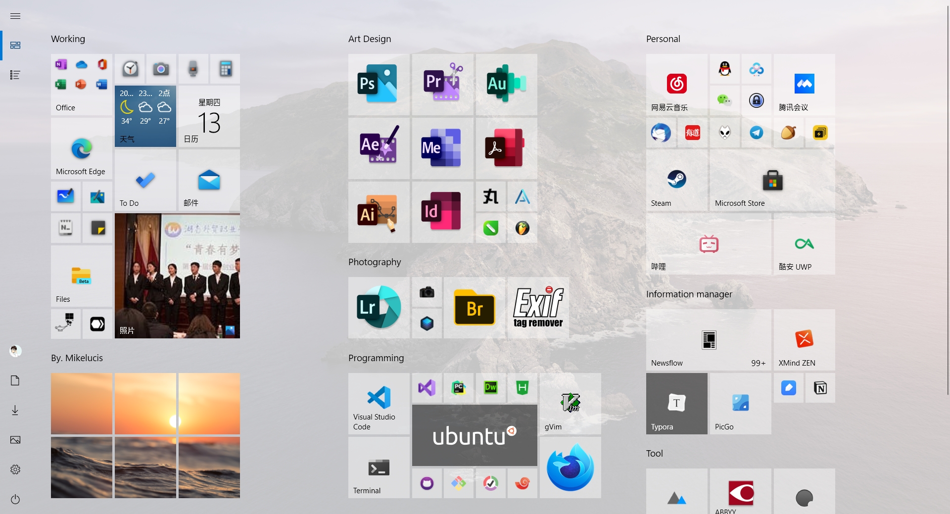Open Calculator small tile

(x=225, y=69)
